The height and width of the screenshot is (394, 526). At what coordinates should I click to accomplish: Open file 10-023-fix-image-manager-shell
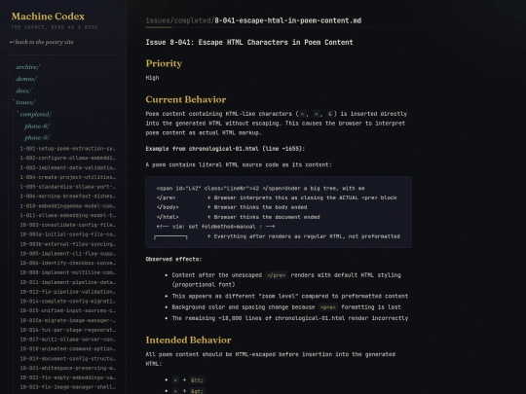click(68, 387)
